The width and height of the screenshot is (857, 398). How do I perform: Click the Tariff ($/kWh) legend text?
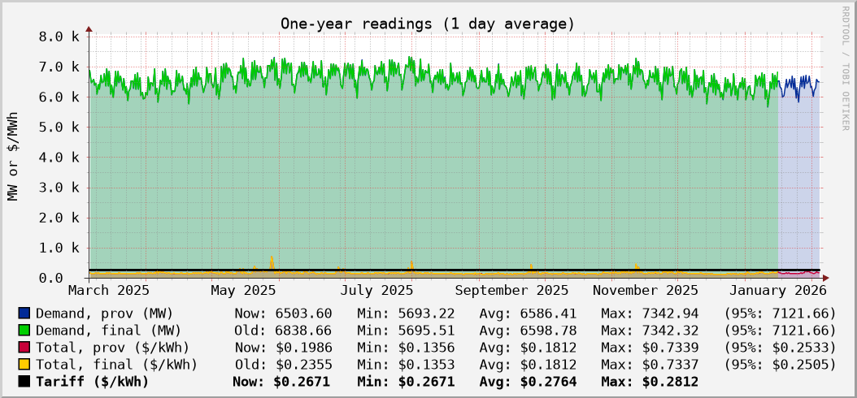click(93, 382)
